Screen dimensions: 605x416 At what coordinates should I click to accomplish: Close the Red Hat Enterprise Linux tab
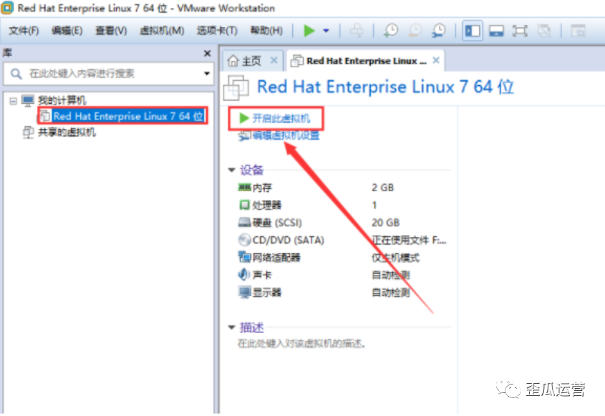click(436, 60)
